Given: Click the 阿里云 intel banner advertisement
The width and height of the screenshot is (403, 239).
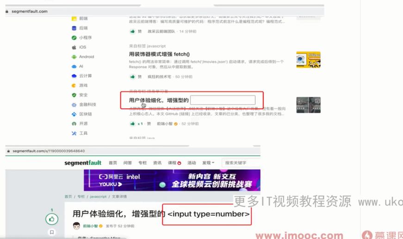Looking at the screenshot, I should [x=172, y=180].
